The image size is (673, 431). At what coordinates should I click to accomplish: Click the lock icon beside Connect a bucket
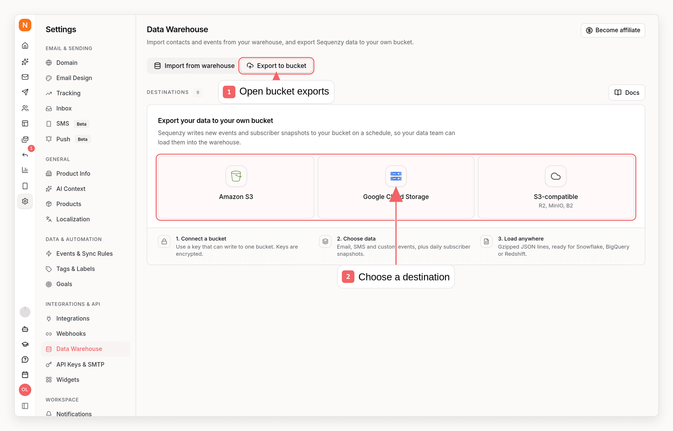pos(164,241)
